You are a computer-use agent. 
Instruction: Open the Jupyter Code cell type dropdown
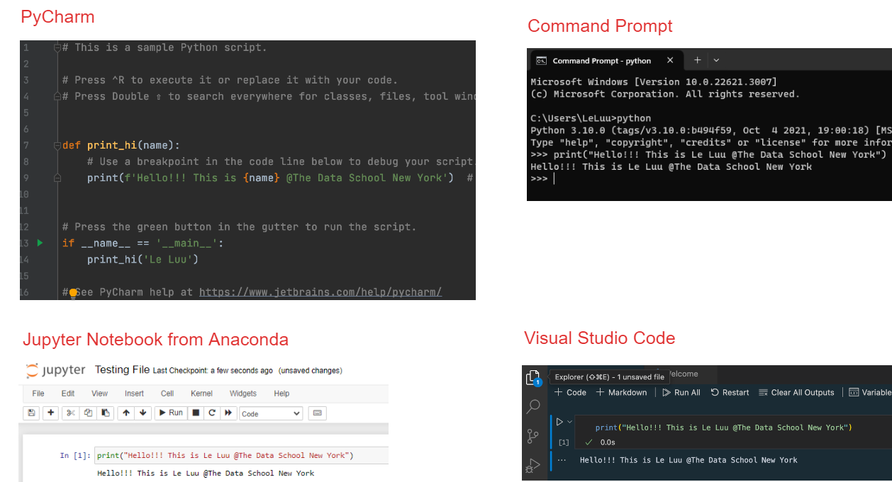[x=271, y=413]
